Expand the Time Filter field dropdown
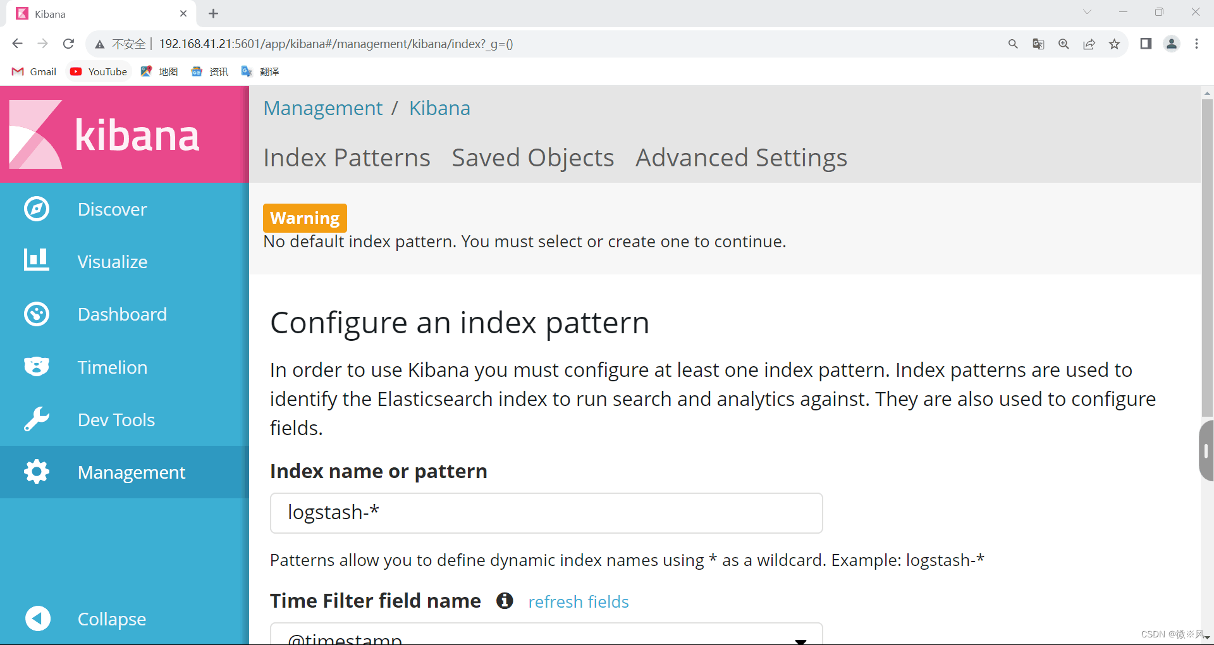 (x=800, y=639)
